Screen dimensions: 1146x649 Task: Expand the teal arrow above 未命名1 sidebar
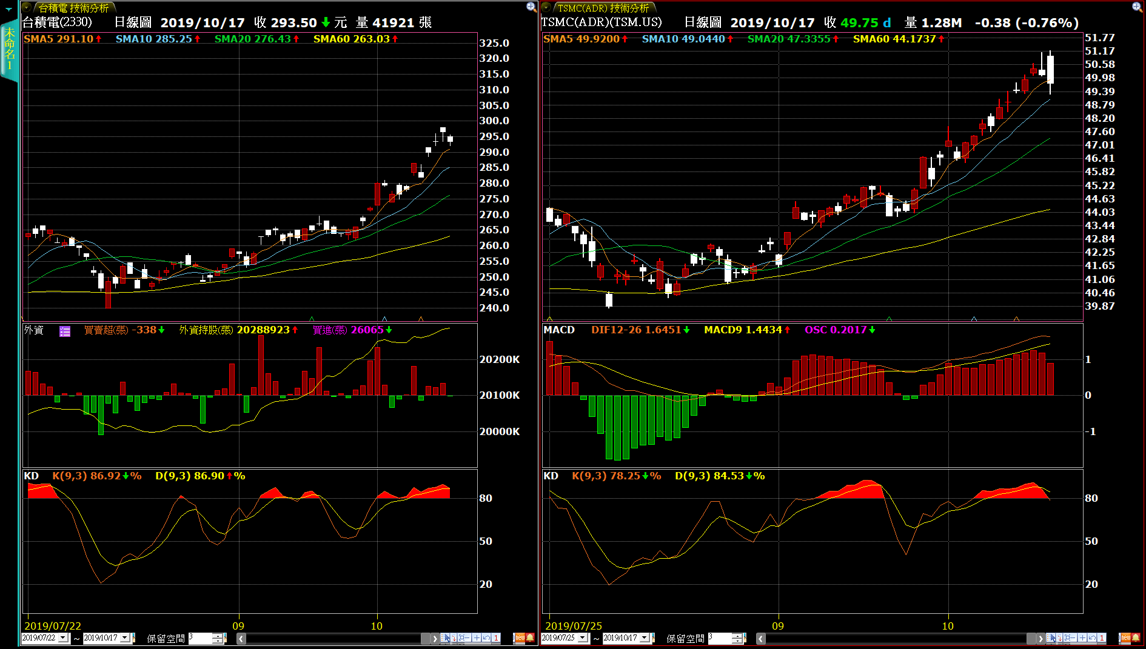point(8,8)
